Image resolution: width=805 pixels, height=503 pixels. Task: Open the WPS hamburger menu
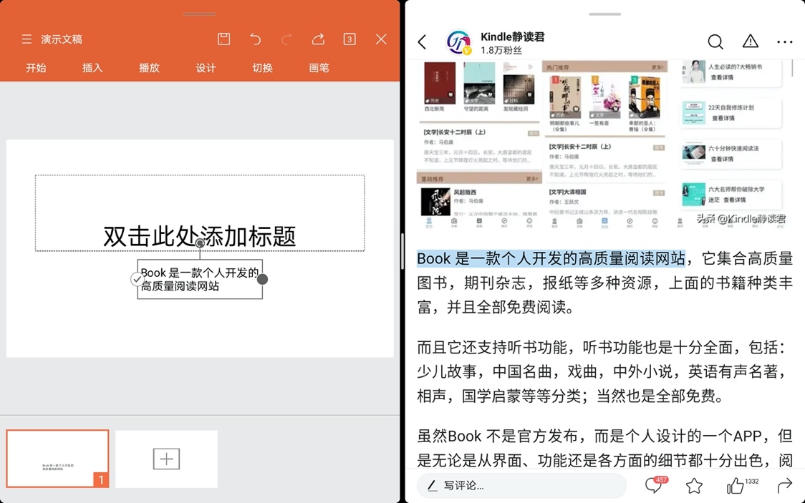[x=26, y=39]
